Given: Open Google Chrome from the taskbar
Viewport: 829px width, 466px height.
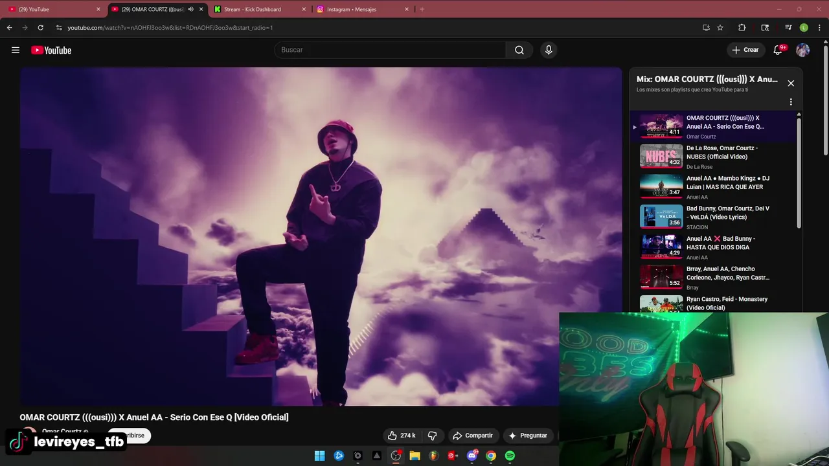Looking at the screenshot, I should point(491,456).
